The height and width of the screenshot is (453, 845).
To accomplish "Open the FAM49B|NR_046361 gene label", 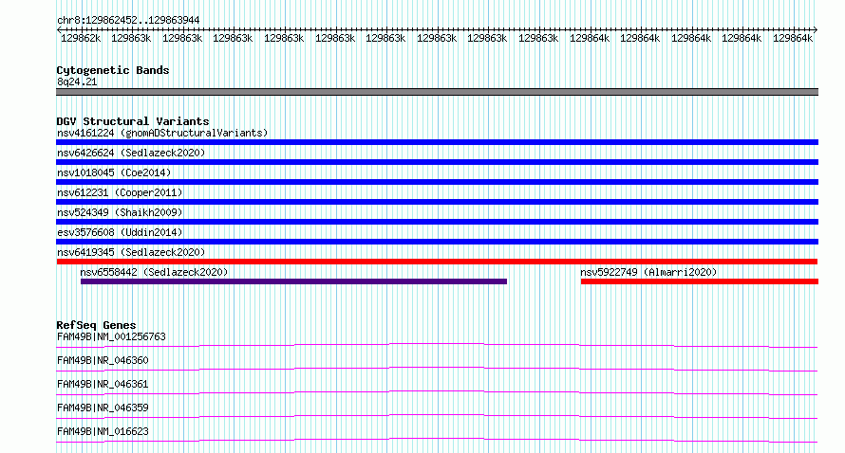I will (x=103, y=384).
